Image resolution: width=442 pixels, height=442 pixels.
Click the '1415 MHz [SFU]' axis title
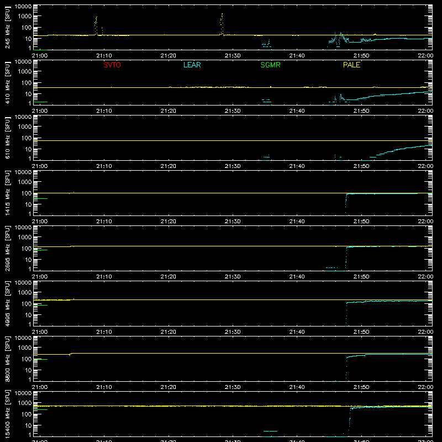[8, 193]
